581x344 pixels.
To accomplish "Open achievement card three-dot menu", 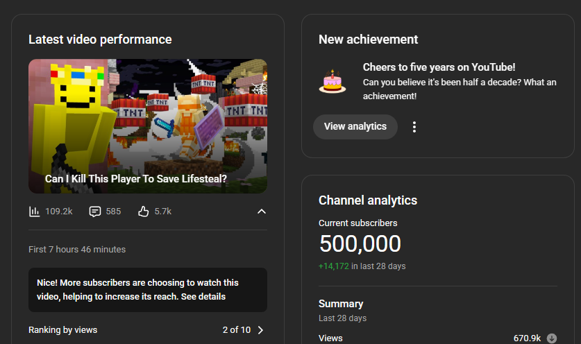I will tap(414, 127).
